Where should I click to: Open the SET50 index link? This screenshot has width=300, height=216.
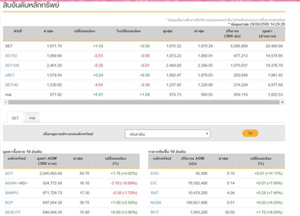coord(11,56)
